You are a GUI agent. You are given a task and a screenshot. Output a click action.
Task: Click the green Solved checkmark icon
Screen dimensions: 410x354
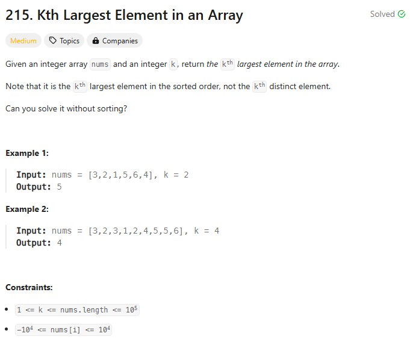(x=402, y=14)
